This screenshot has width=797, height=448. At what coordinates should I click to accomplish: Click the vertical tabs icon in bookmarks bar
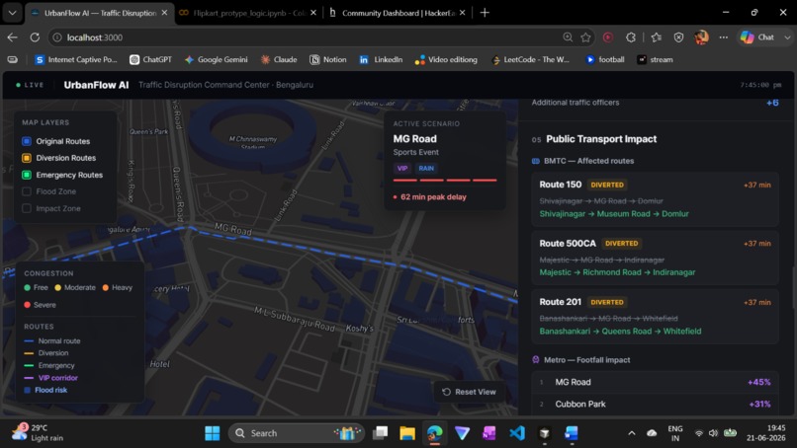(x=12, y=59)
